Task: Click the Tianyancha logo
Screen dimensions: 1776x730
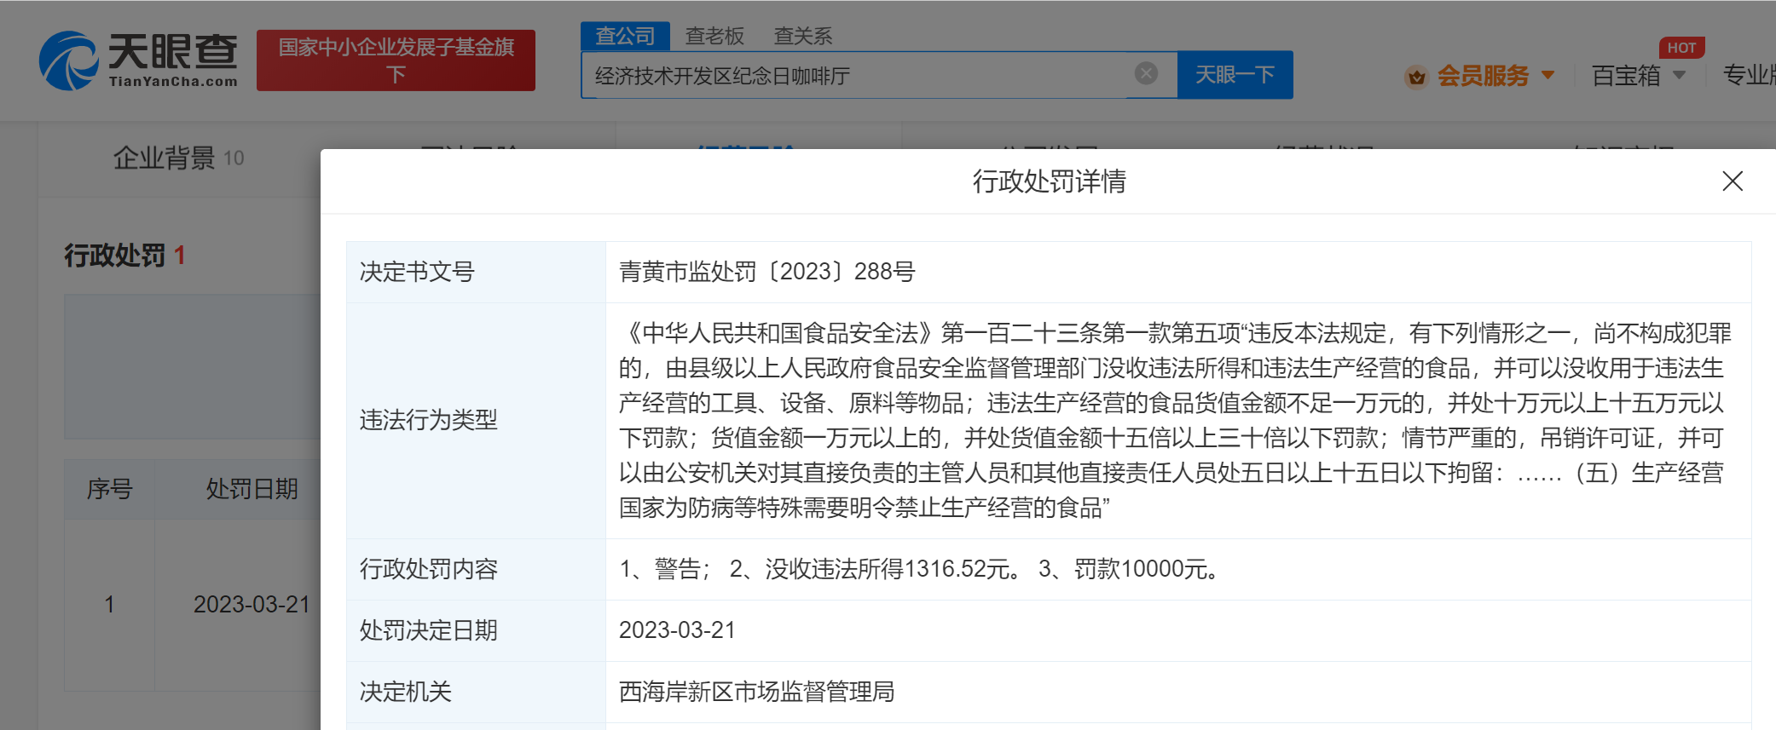Action: pyautogui.click(x=138, y=60)
